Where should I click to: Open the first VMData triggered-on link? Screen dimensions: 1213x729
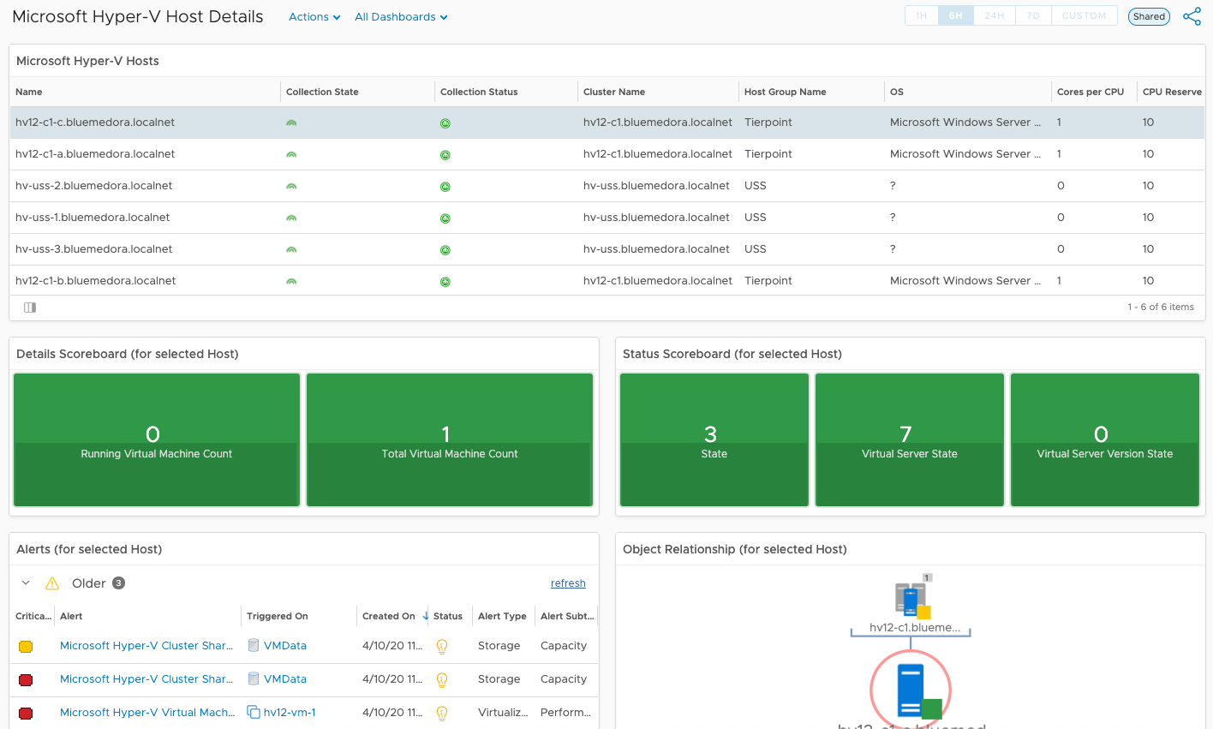285,646
